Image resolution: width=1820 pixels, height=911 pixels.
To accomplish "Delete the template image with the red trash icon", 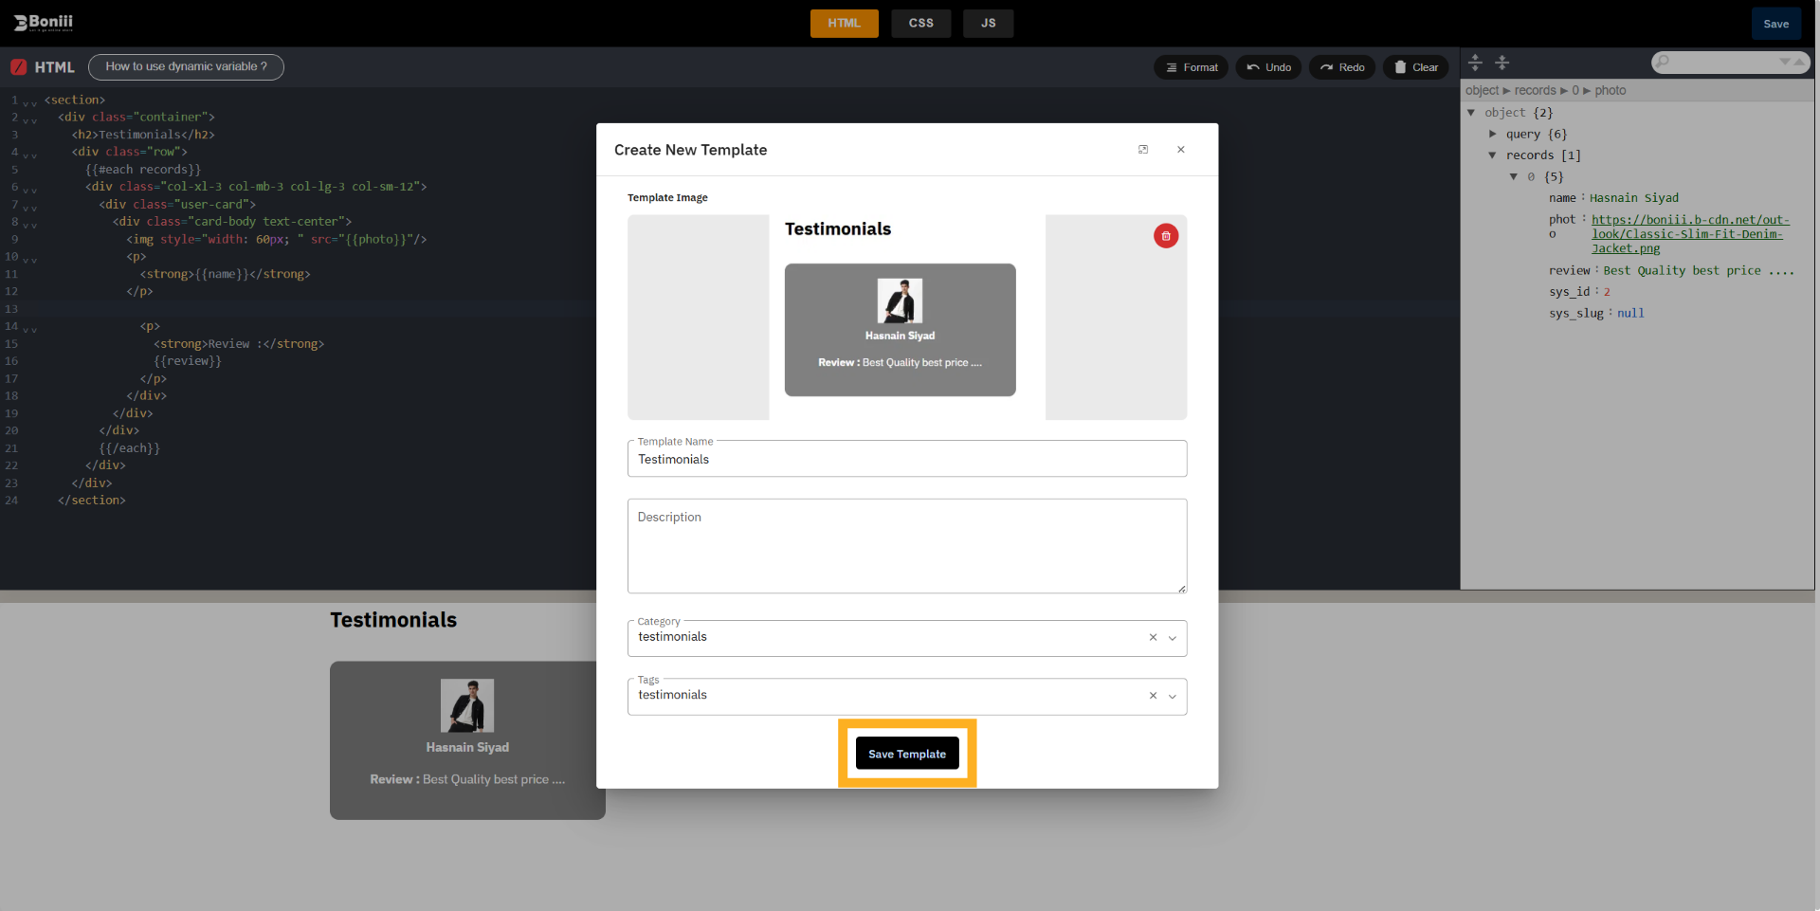I will point(1166,236).
